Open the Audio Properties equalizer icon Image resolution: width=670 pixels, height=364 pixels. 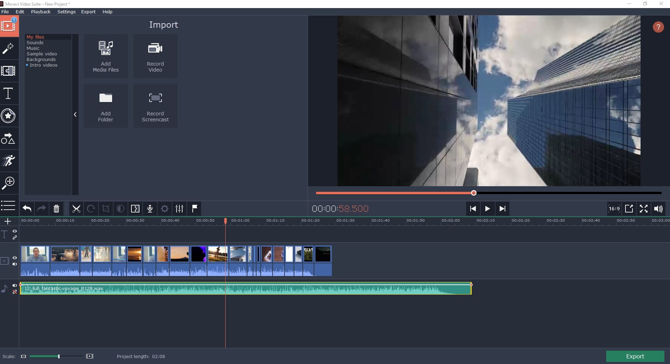point(179,209)
